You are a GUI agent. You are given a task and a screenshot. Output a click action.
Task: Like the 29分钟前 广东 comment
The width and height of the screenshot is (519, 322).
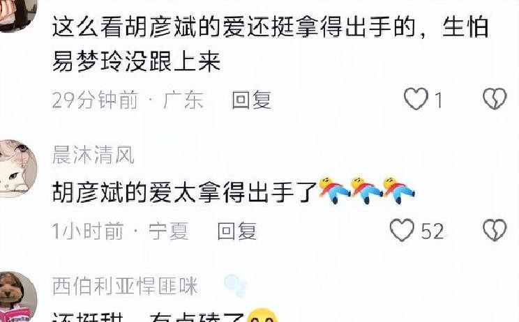click(416, 98)
